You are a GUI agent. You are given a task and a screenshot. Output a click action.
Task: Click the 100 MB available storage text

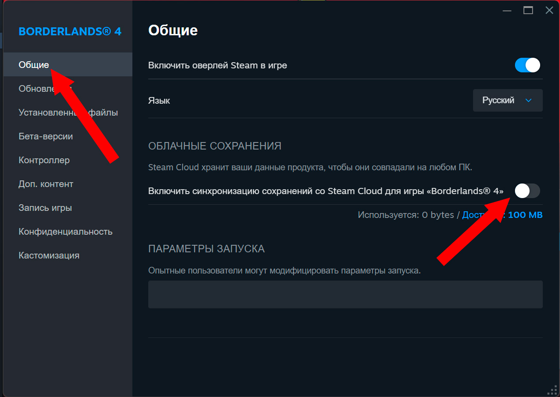pos(525,215)
